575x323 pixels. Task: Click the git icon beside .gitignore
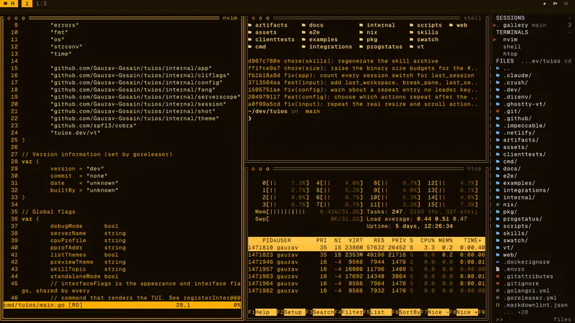click(497, 284)
